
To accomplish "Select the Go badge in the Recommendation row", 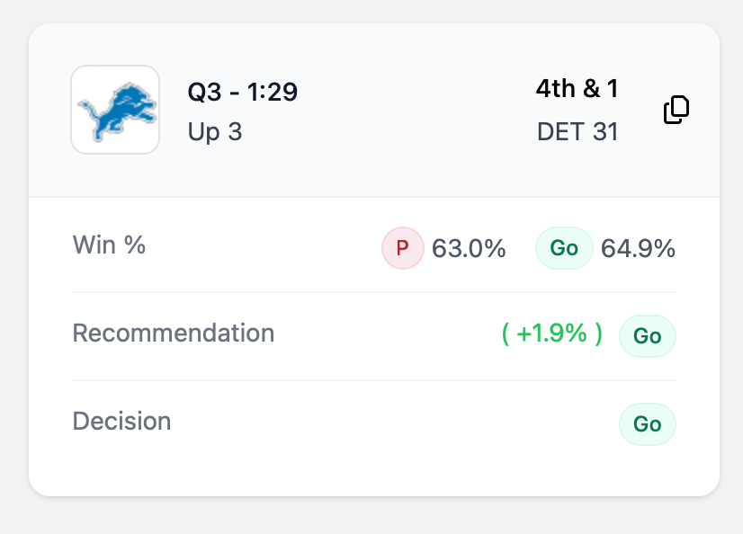I will tap(647, 336).
